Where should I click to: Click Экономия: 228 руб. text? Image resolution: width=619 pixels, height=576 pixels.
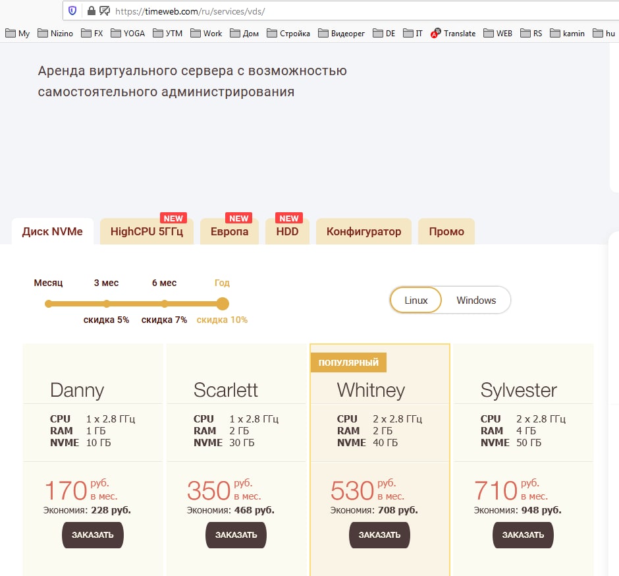point(87,510)
